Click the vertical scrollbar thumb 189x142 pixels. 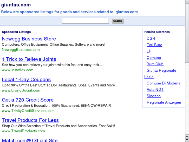[187, 33]
